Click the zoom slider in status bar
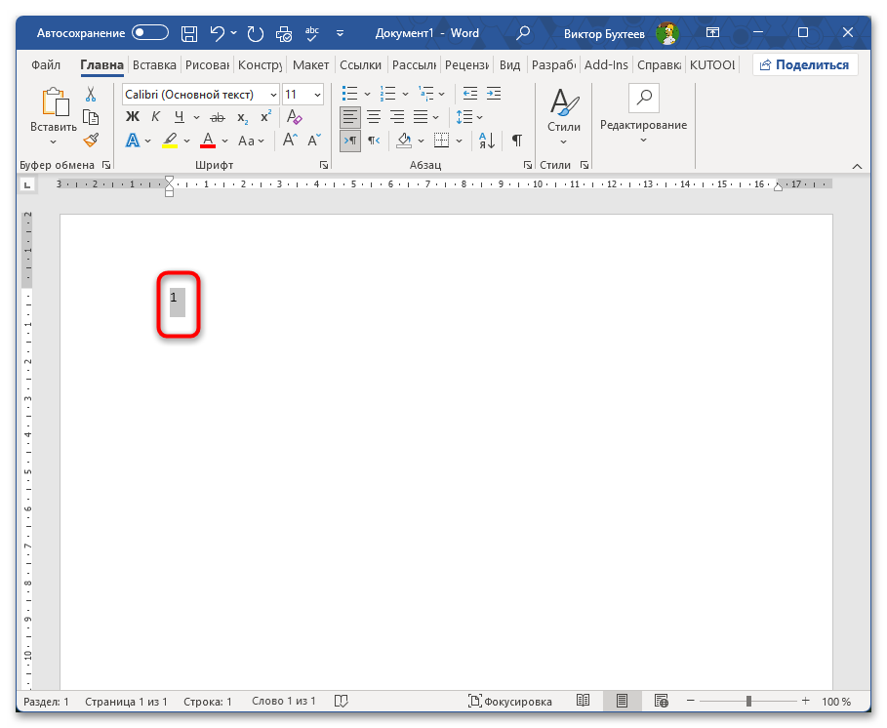Screen dimensions: 887x728 [748, 702]
